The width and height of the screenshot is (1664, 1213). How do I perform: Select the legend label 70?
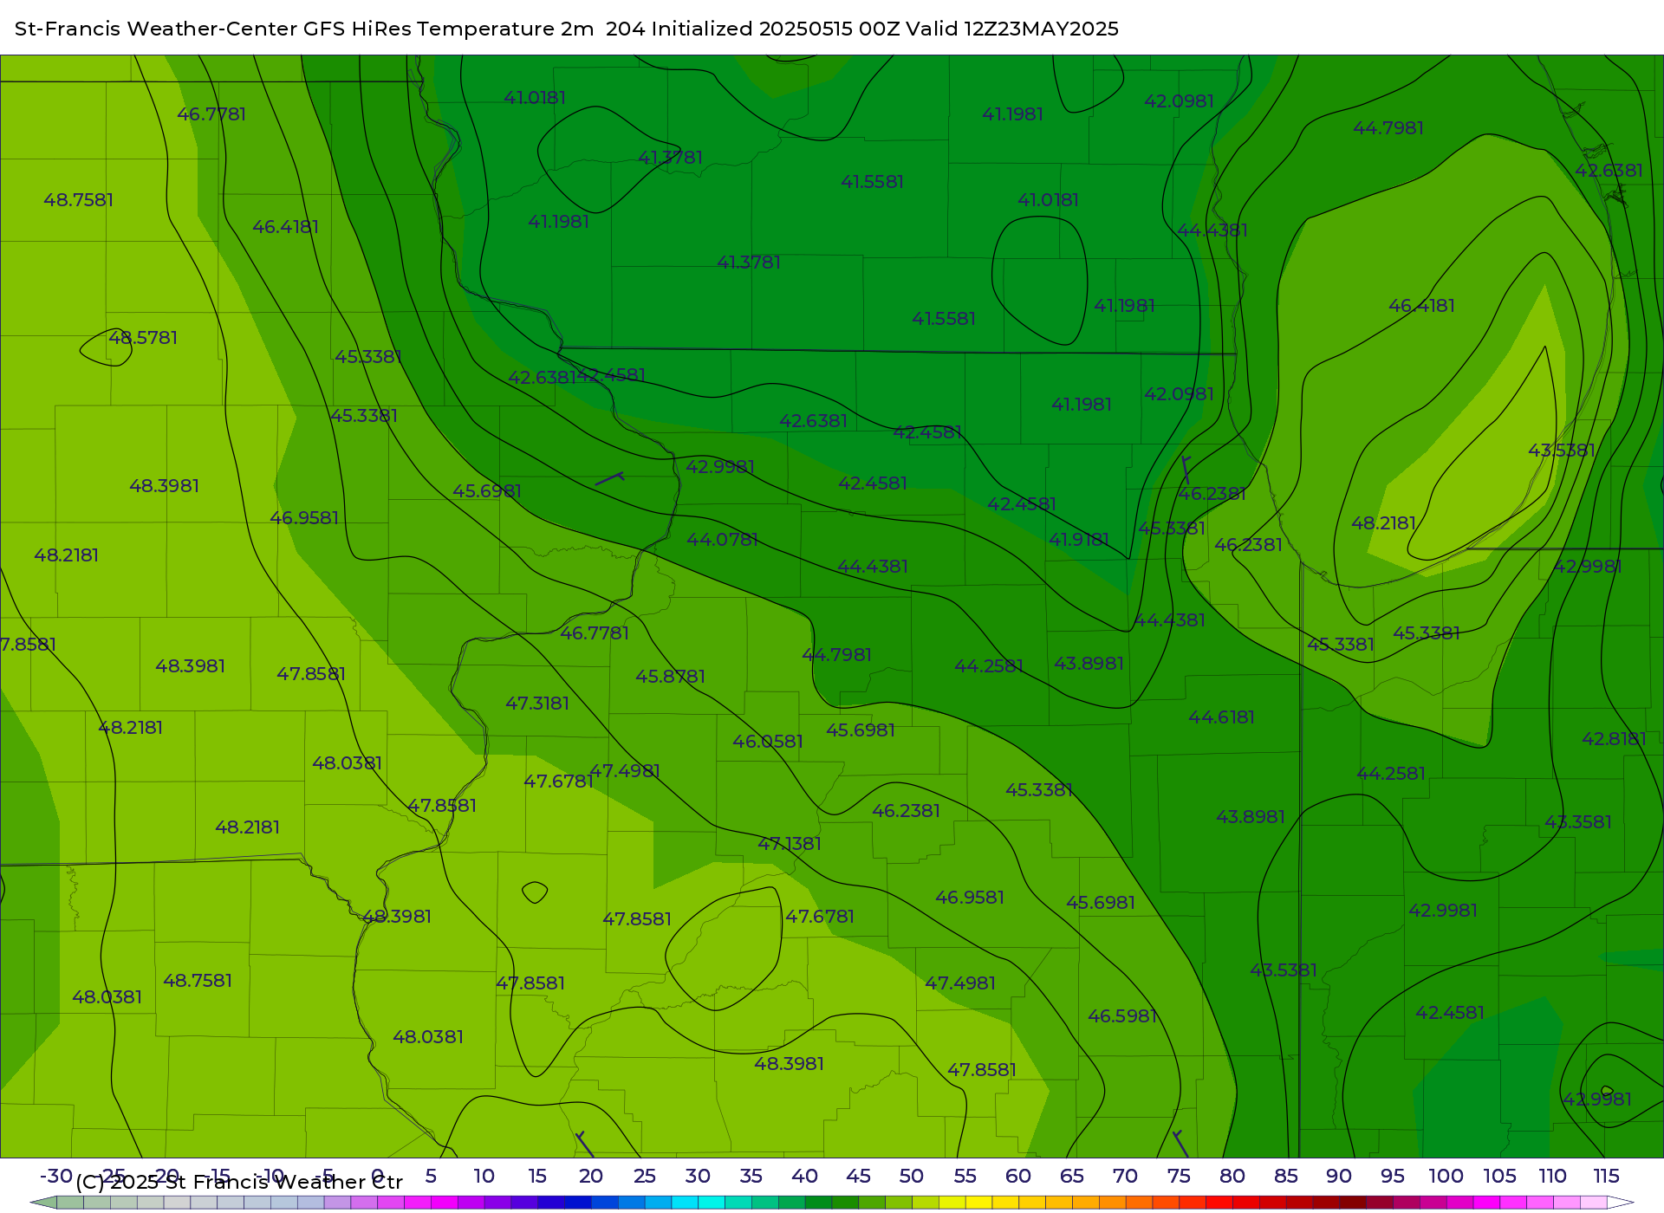(x=1125, y=1177)
